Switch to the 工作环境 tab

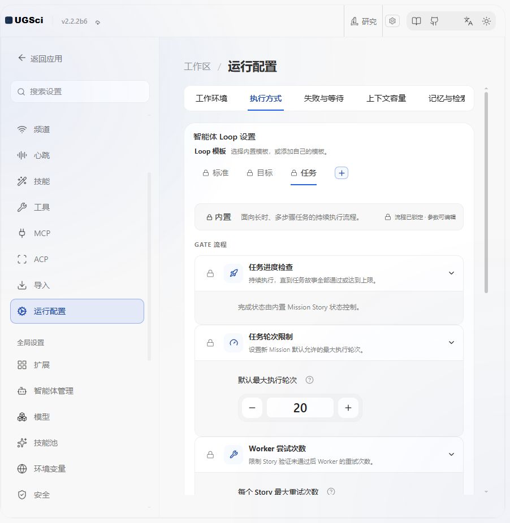point(211,98)
